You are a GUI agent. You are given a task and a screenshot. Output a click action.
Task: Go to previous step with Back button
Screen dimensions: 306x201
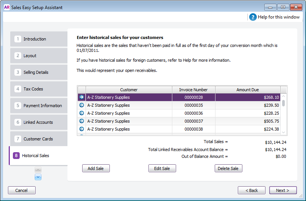251,190
